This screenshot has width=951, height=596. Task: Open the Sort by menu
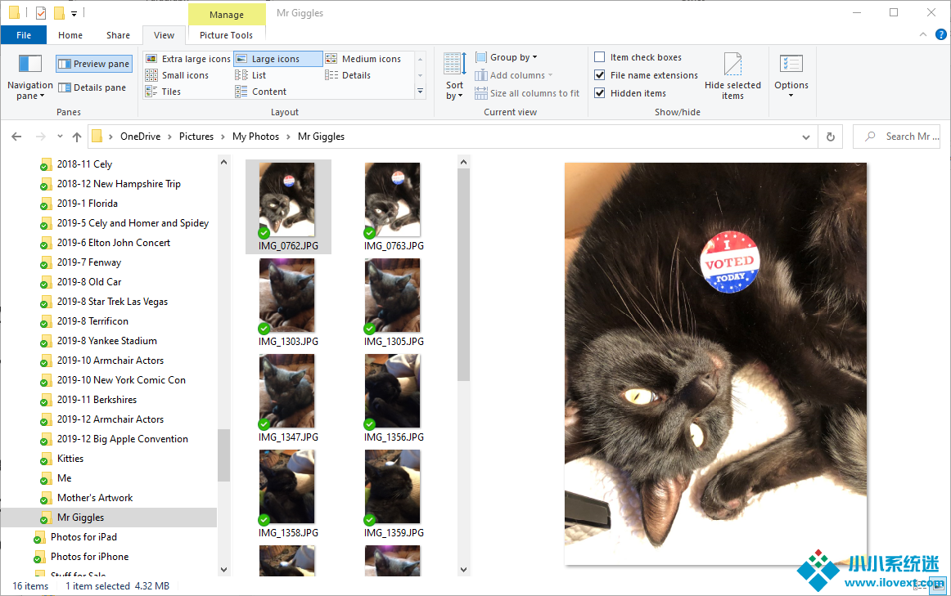tap(454, 77)
